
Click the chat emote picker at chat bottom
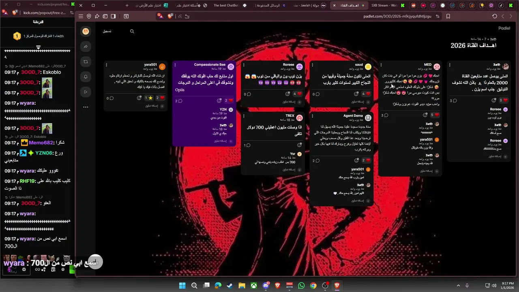pyautogui.click(x=24, y=269)
